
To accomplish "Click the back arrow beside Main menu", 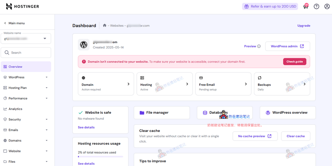I will 5,23.
